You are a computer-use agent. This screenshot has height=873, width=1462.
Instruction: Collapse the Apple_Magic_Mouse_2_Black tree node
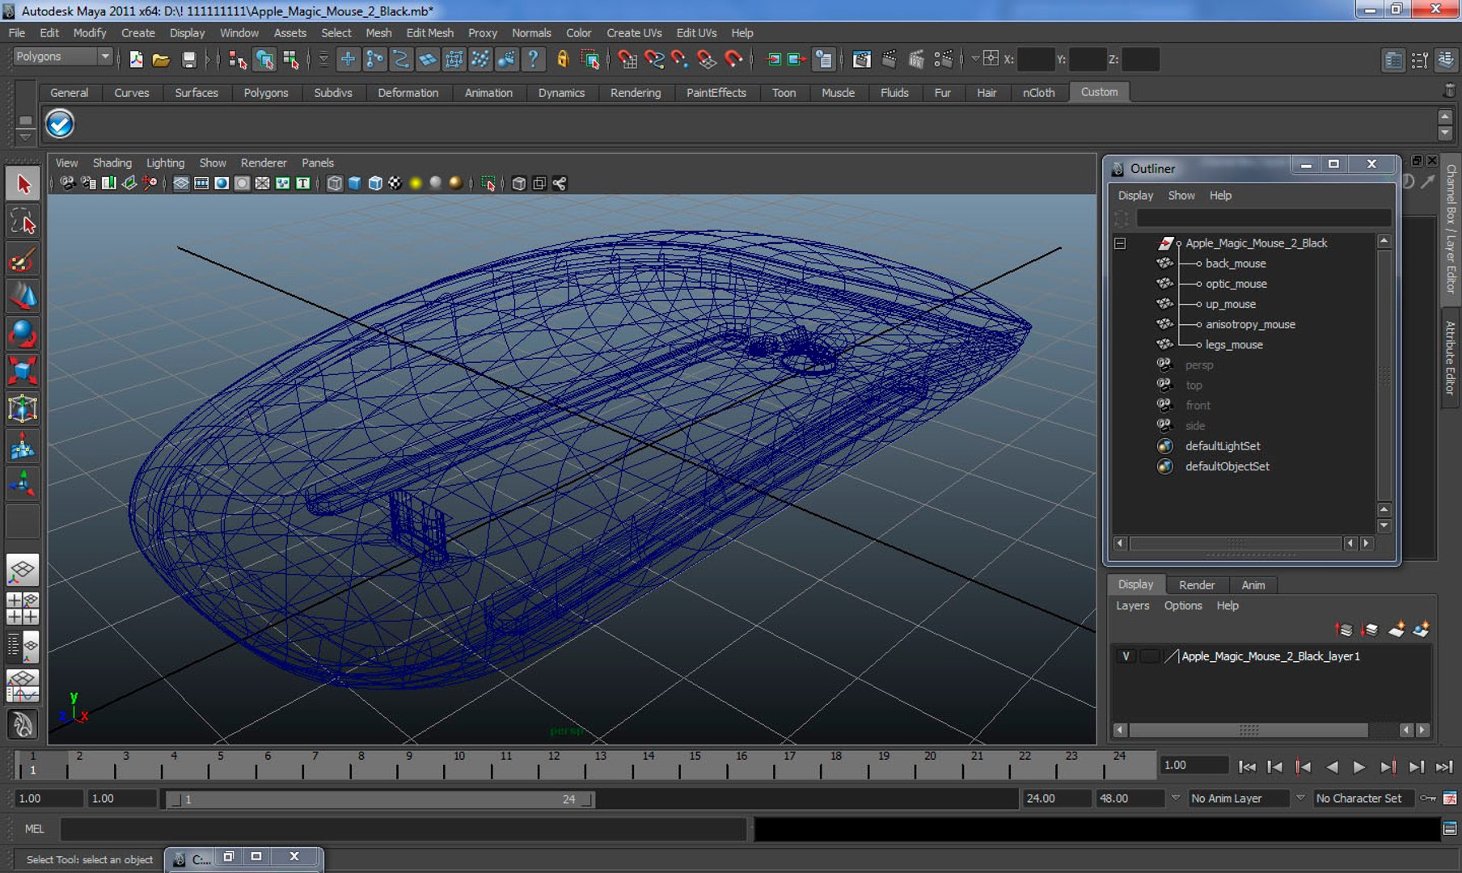point(1120,243)
